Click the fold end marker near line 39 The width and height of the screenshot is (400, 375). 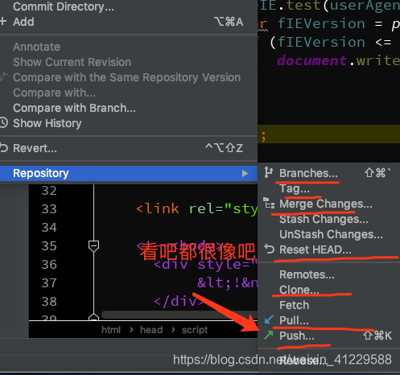pos(93,317)
